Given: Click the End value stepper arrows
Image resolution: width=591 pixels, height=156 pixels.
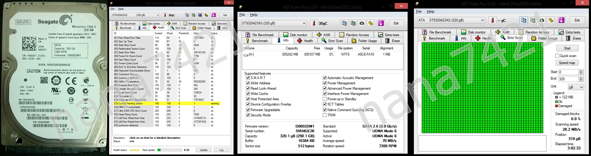Looking at the screenshot, I should point(581,79).
